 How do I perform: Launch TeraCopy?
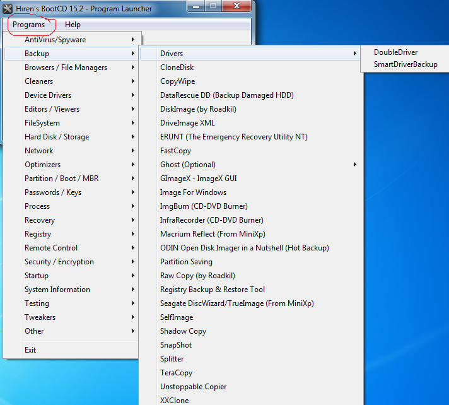(250, 373)
